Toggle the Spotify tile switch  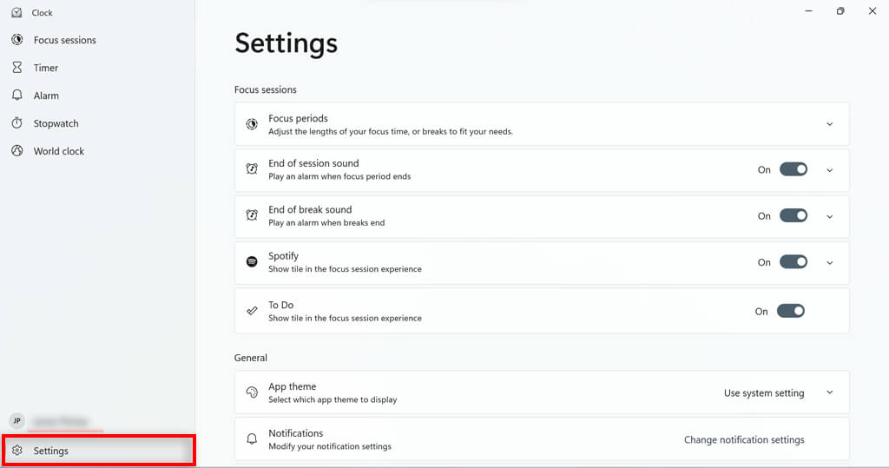coord(794,262)
